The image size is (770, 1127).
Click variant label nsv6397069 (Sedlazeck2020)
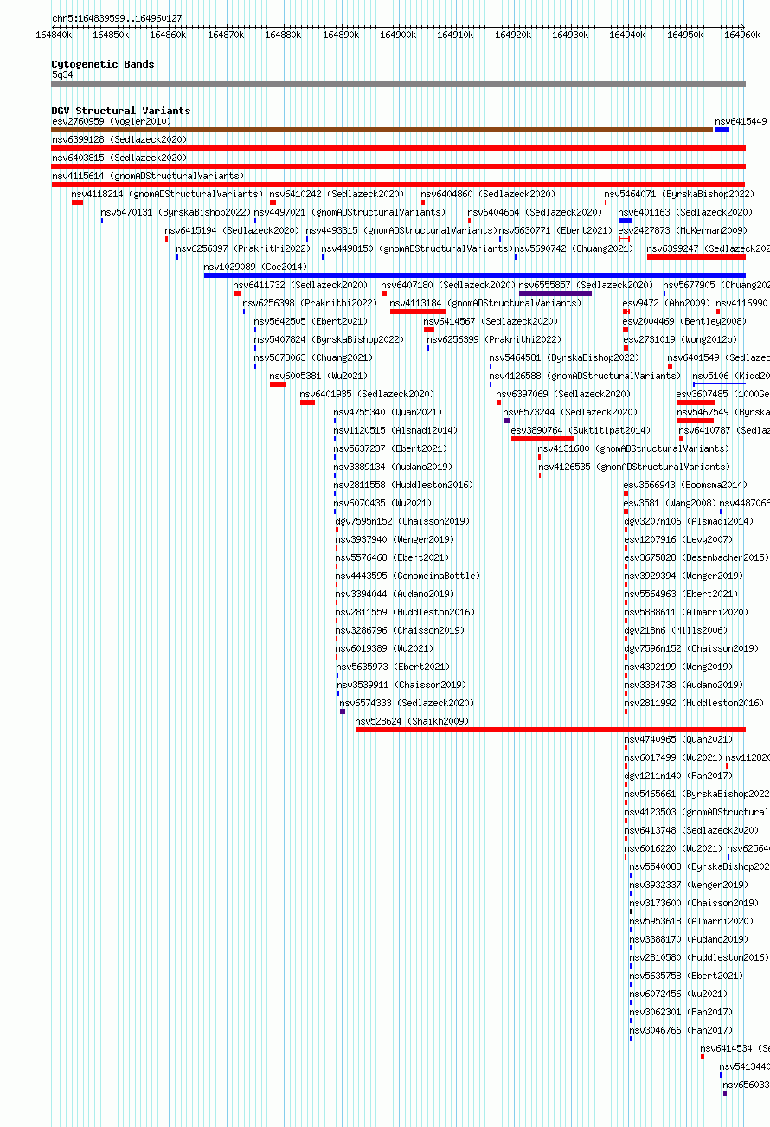(564, 394)
